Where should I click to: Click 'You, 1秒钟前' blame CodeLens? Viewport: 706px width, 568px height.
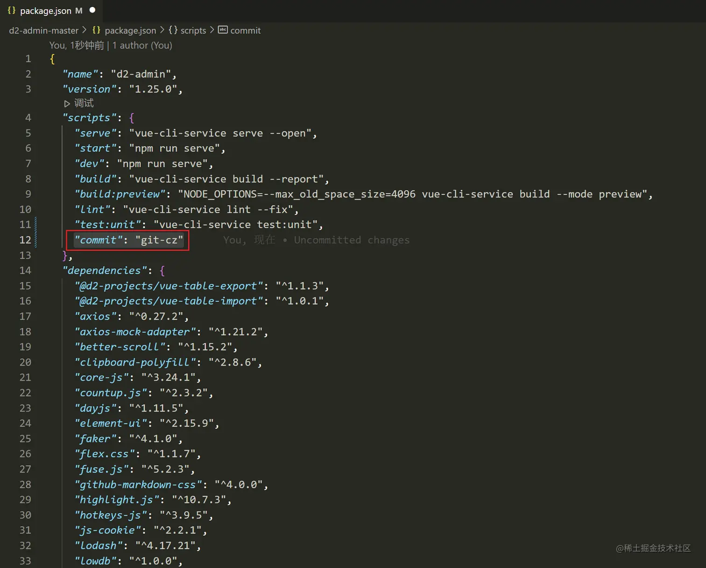coord(77,45)
